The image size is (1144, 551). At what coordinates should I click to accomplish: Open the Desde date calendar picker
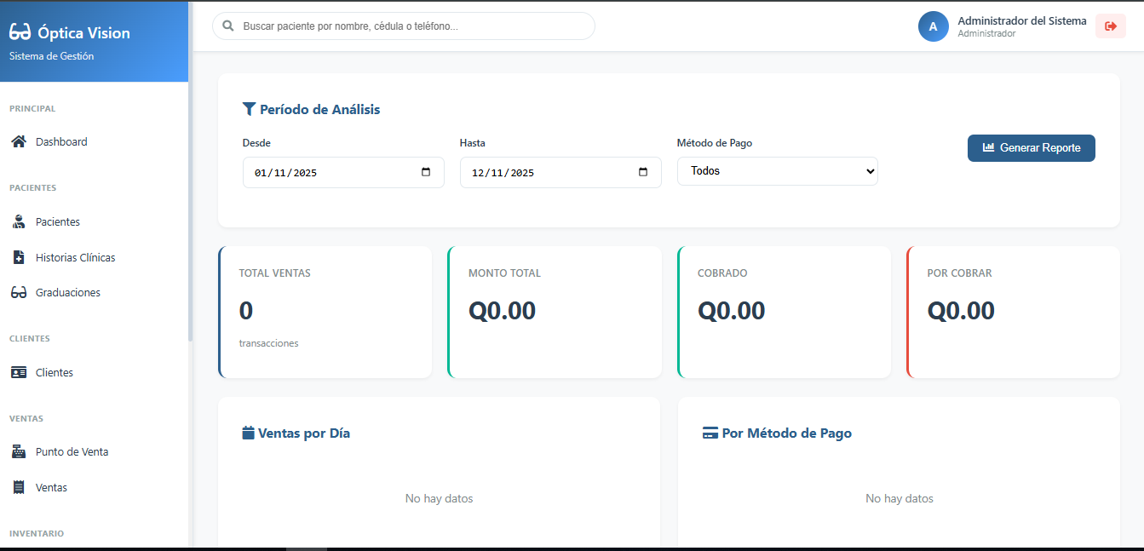point(426,172)
